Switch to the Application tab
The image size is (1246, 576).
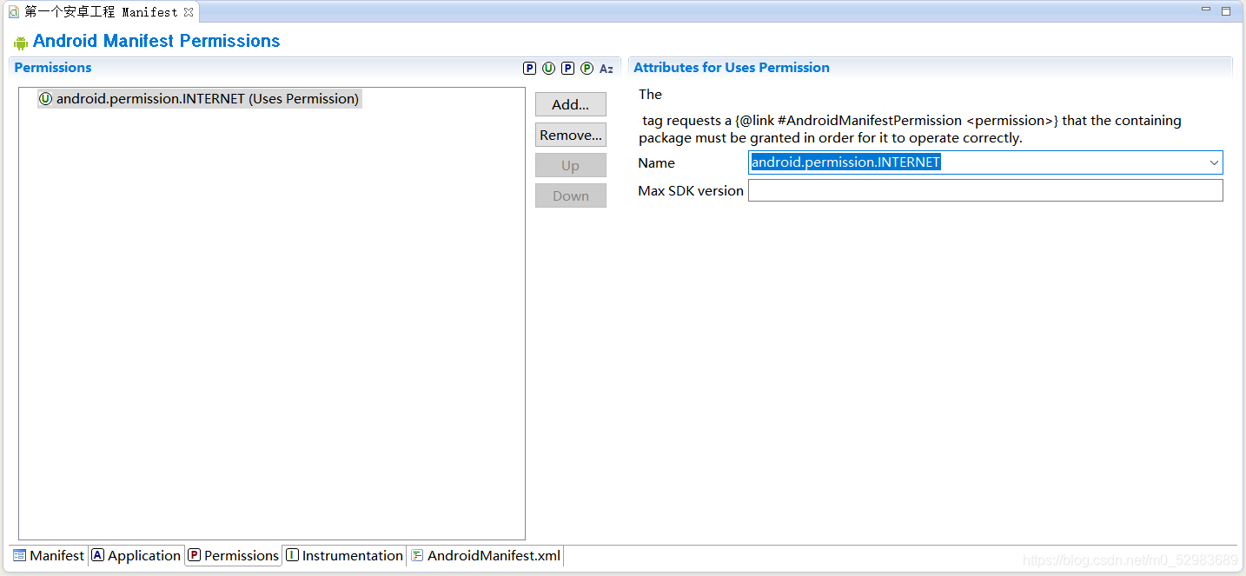tap(136, 555)
